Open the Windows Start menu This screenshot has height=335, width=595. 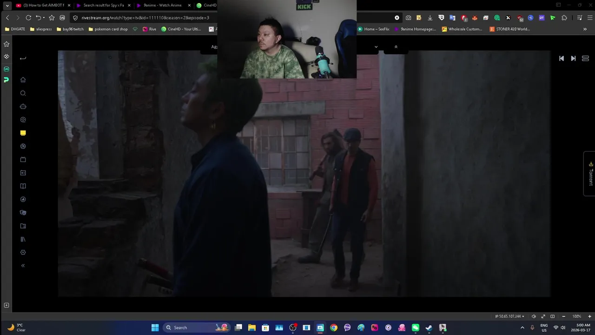click(x=155, y=328)
